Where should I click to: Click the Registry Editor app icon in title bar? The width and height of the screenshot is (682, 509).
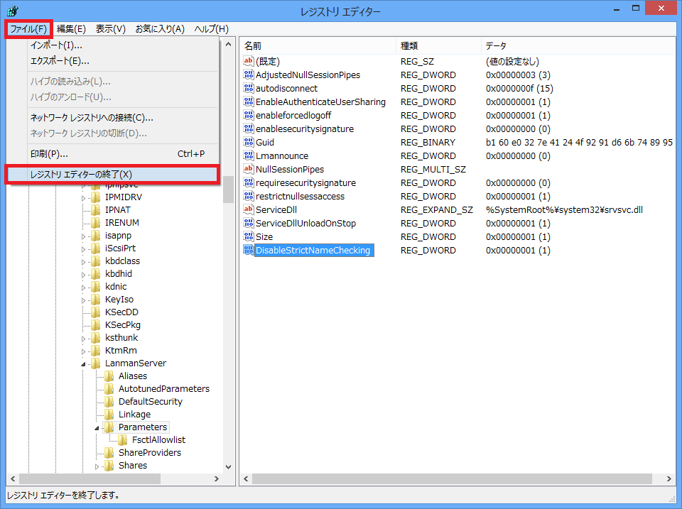click(x=12, y=11)
